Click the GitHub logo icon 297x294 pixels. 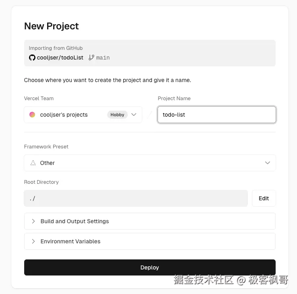(32, 58)
